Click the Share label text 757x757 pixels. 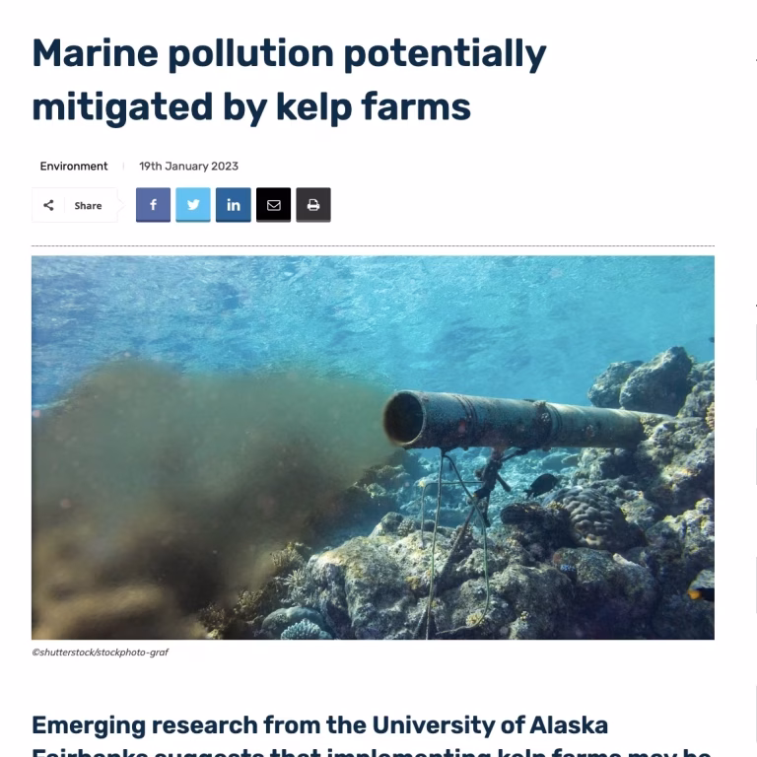(x=88, y=206)
